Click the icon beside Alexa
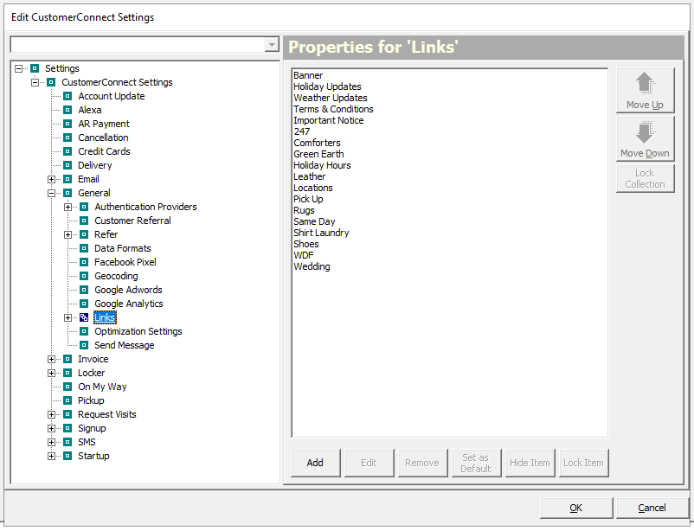Screen dimensions: 694x531 tap(67, 110)
